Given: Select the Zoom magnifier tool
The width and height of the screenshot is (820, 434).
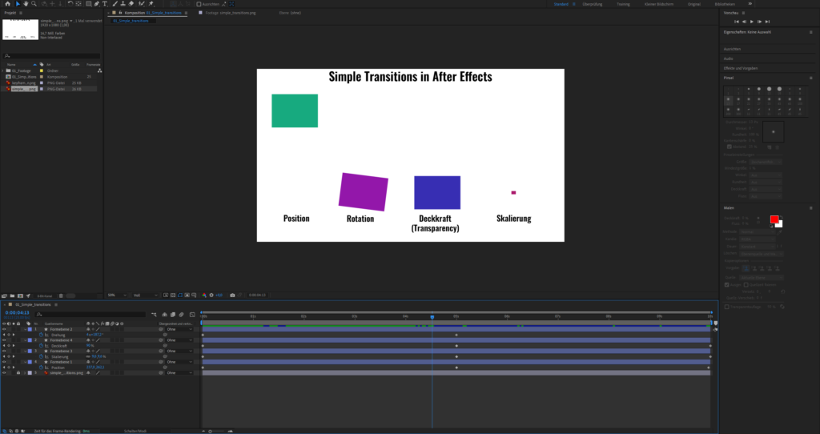Looking at the screenshot, I should click(x=34, y=4).
